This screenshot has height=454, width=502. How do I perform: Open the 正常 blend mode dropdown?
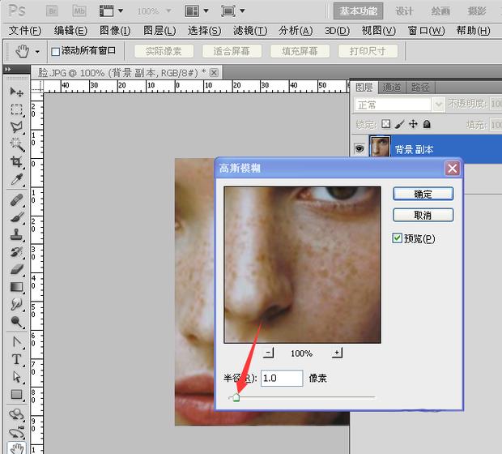(x=394, y=105)
